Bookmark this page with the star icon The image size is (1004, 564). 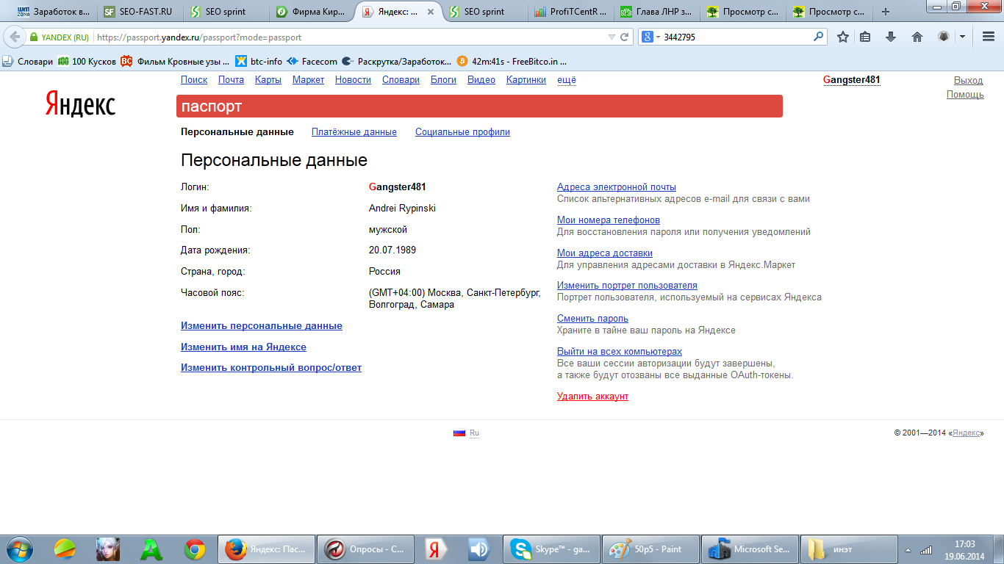tap(843, 37)
